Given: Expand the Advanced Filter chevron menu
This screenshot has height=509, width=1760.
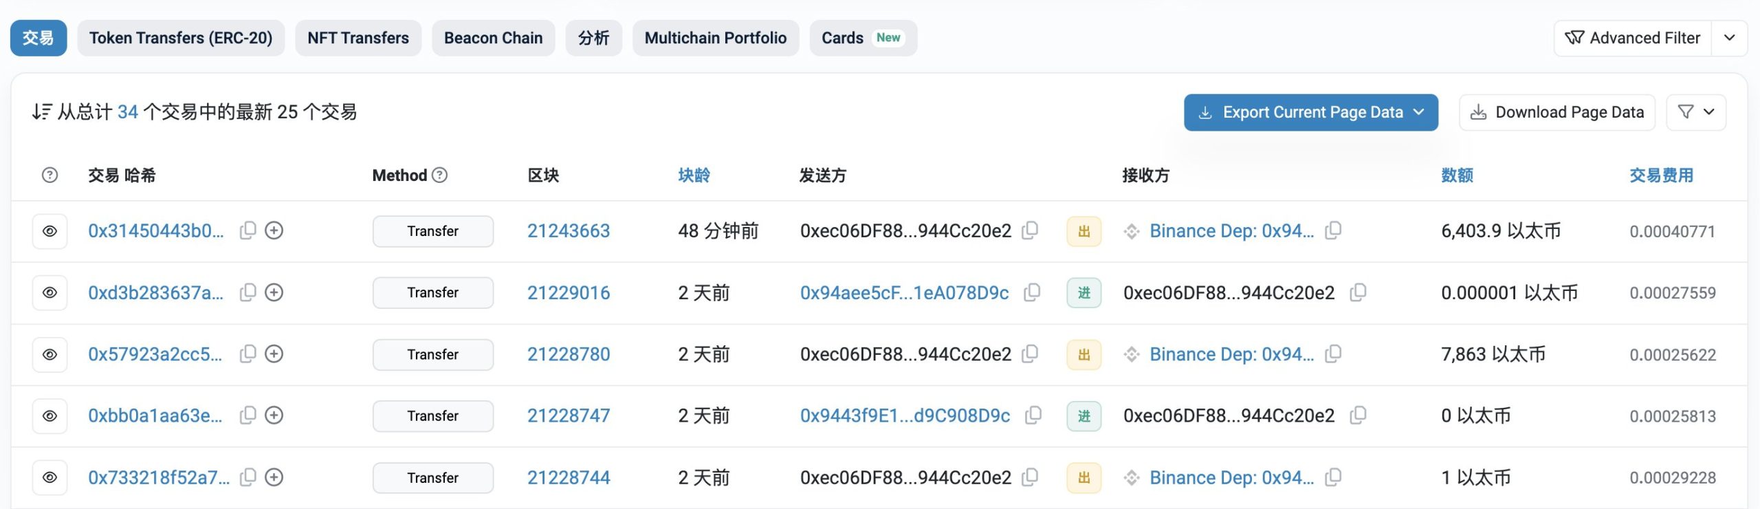Looking at the screenshot, I should [1730, 38].
